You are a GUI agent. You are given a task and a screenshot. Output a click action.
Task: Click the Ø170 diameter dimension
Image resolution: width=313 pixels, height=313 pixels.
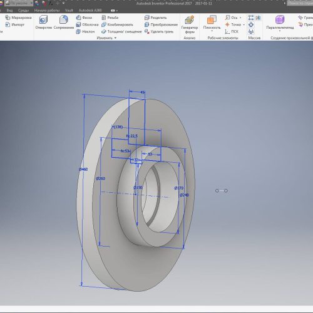pyautogui.click(x=179, y=188)
